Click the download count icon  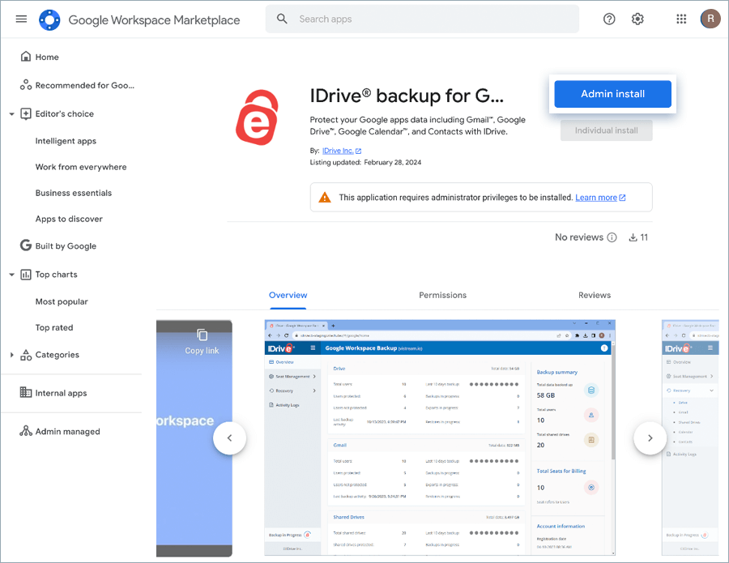(x=633, y=237)
